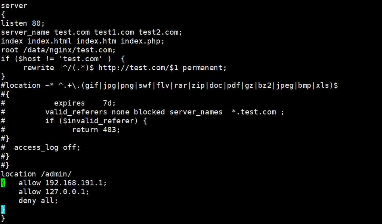
Task: Click the cyan highlighted closing brace
Action: point(3,209)
